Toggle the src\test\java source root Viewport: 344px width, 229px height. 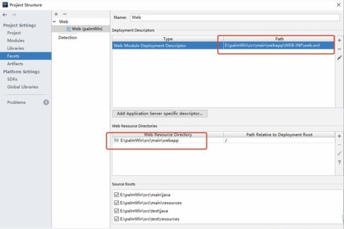click(x=116, y=211)
